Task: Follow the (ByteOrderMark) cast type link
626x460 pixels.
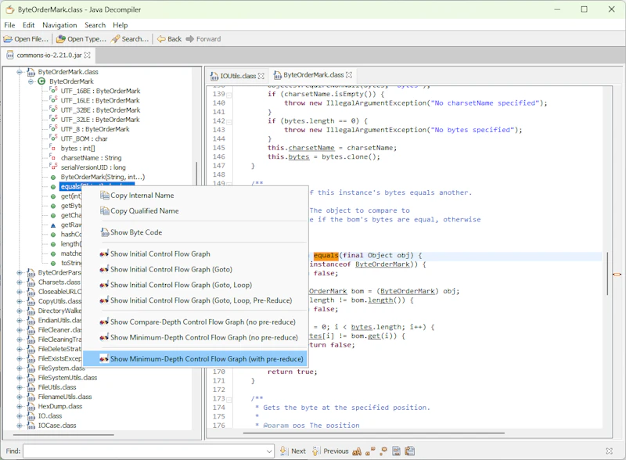Action: coord(408,291)
